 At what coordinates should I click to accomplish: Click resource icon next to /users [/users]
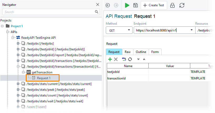pyautogui.click(x=23, y=107)
